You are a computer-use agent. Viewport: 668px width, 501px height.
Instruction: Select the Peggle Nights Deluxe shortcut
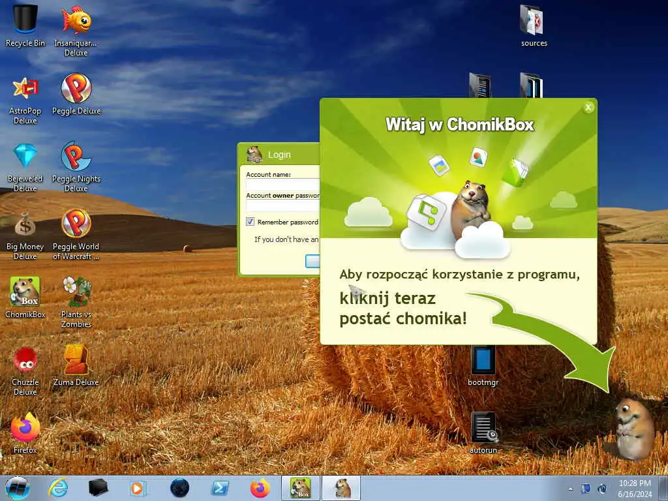click(76, 166)
